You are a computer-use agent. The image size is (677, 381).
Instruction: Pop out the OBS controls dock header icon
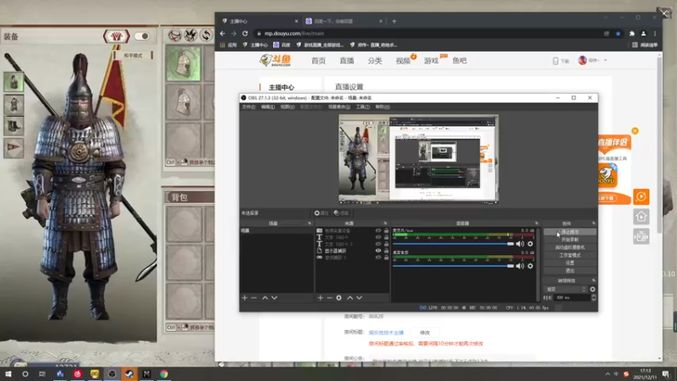coord(594,224)
